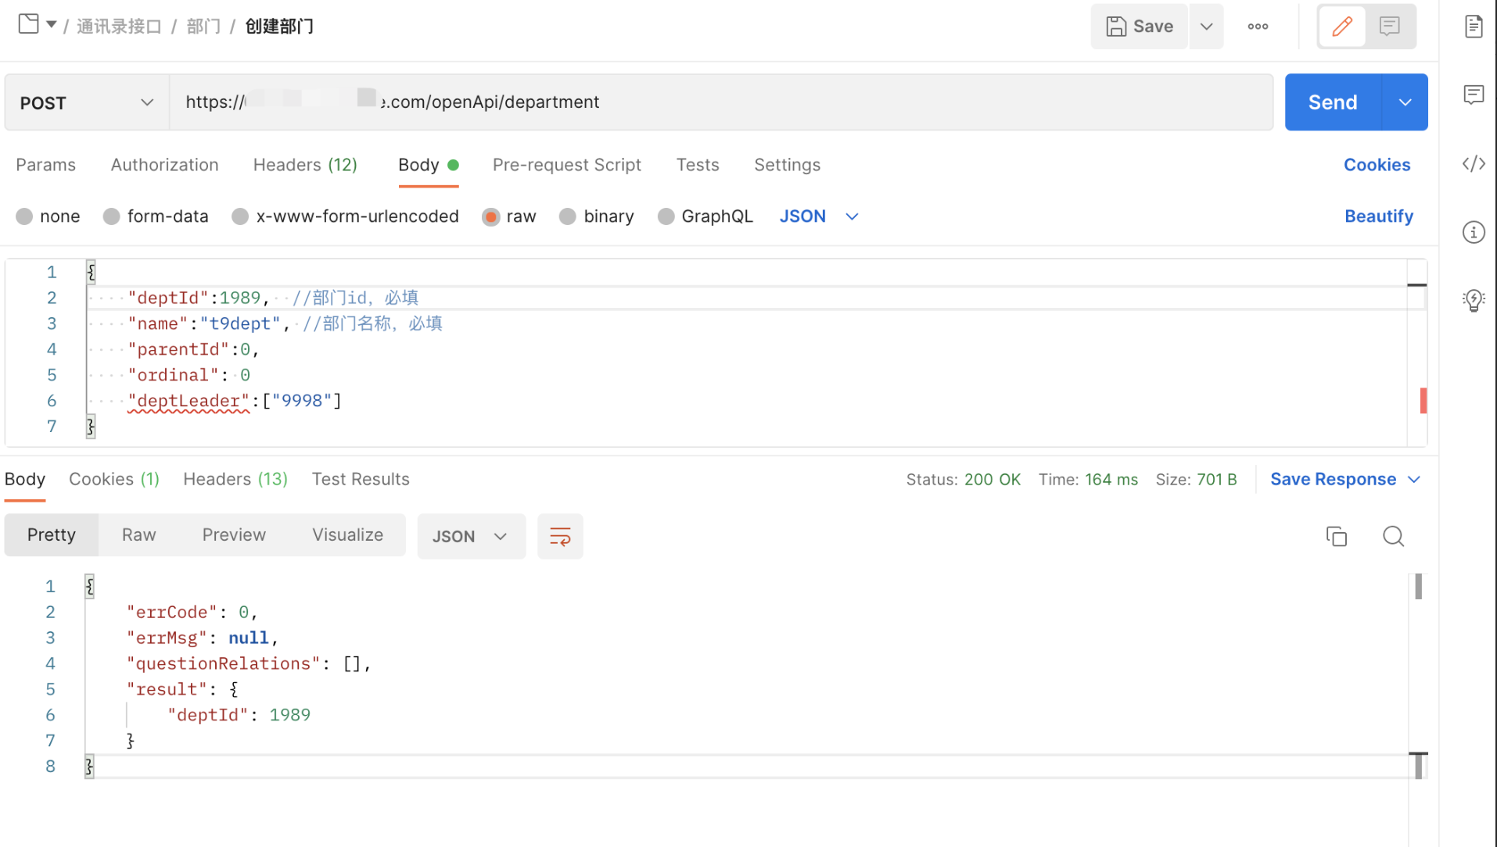Open the Tests tab
The height and width of the screenshot is (847, 1497).
click(697, 165)
